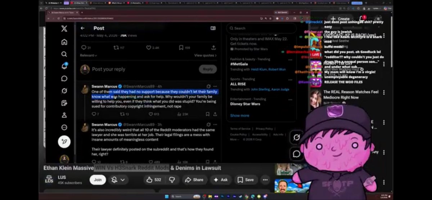Open Disney Star Wars trending topic
Image resolution: width=432 pixels, height=200 pixels.
coord(246,104)
